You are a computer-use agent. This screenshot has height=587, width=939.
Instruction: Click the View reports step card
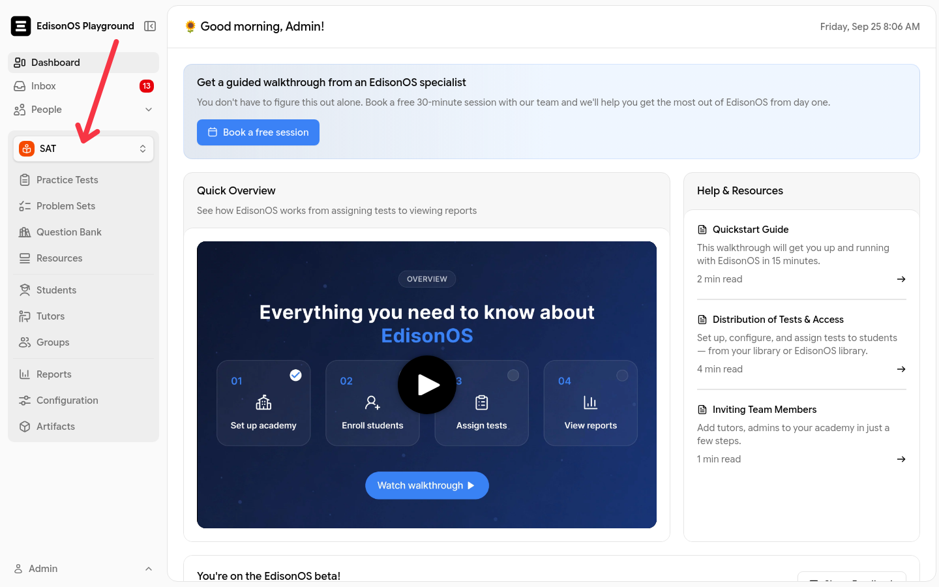point(591,403)
